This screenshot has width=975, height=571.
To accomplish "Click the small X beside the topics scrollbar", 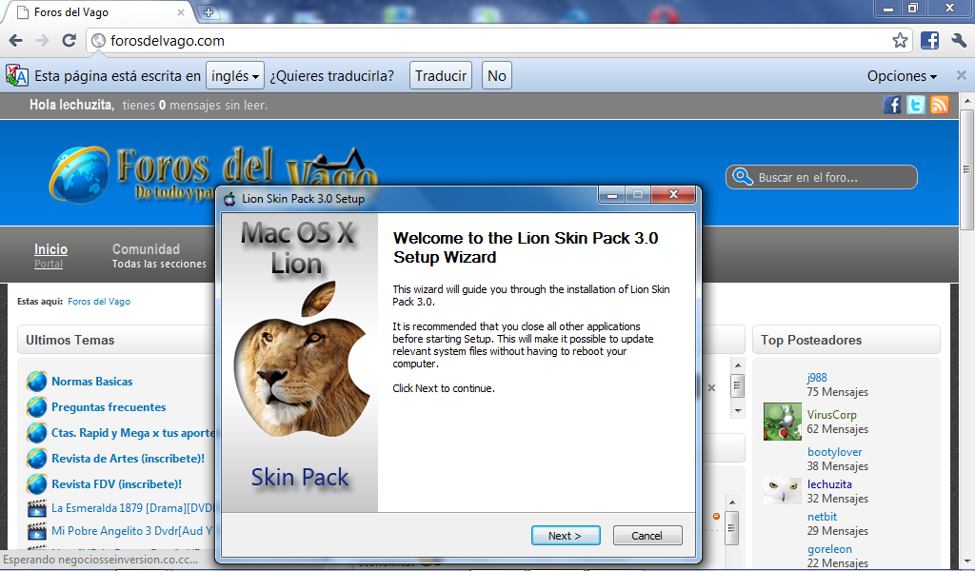I will 711,387.
